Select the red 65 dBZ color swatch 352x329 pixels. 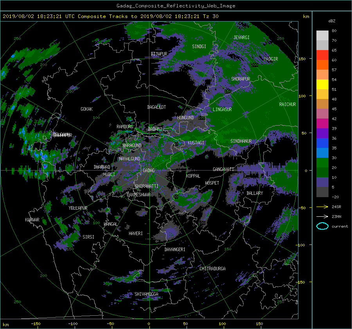click(322, 55)
